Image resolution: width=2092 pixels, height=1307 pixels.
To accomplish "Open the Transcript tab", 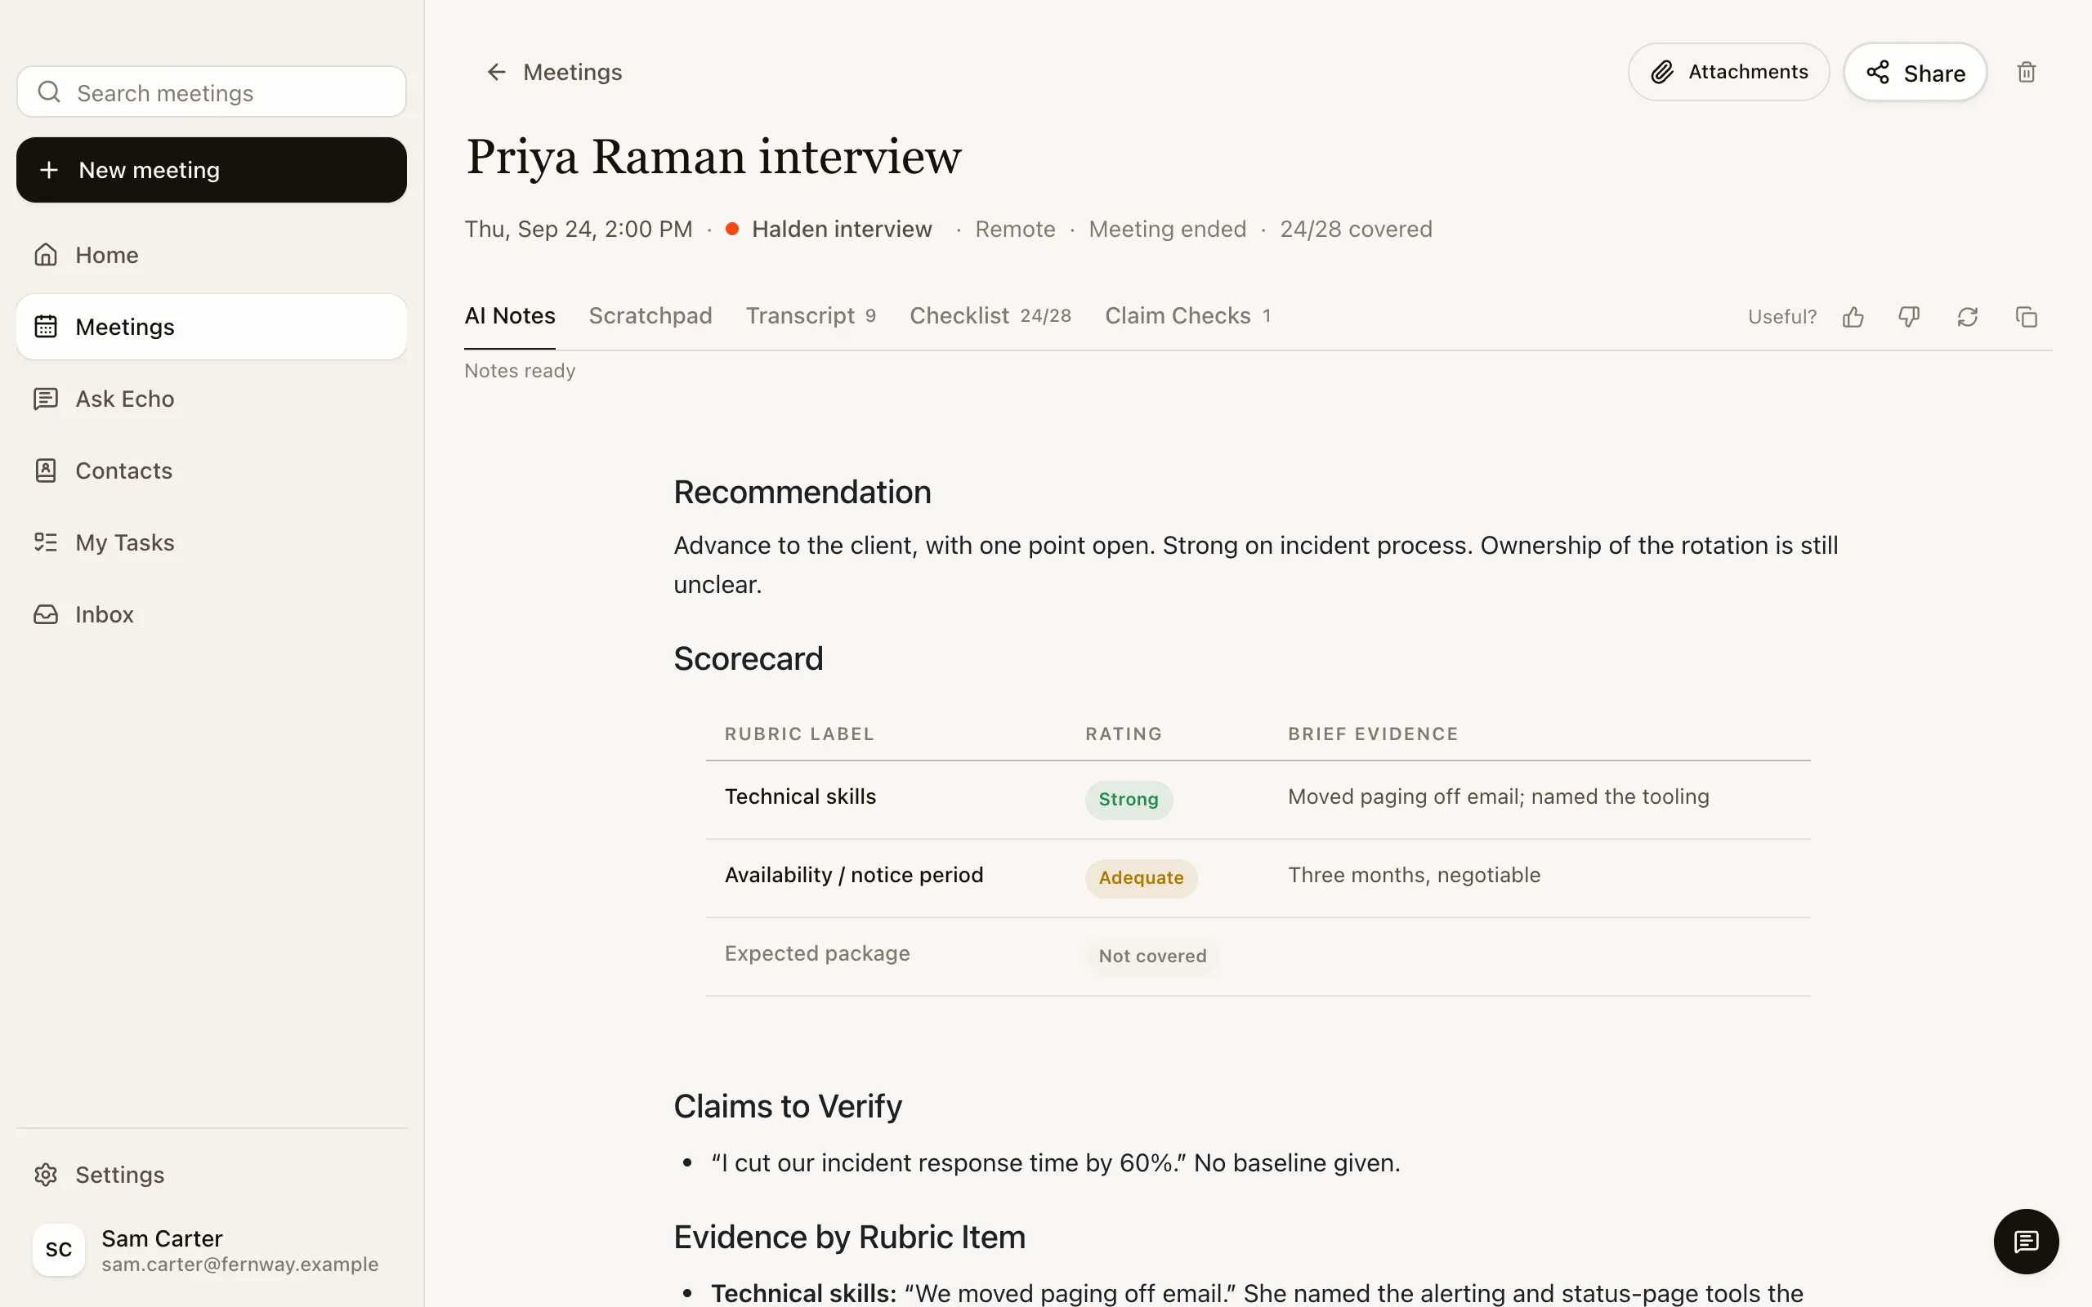I will click(x=811, y=316).
